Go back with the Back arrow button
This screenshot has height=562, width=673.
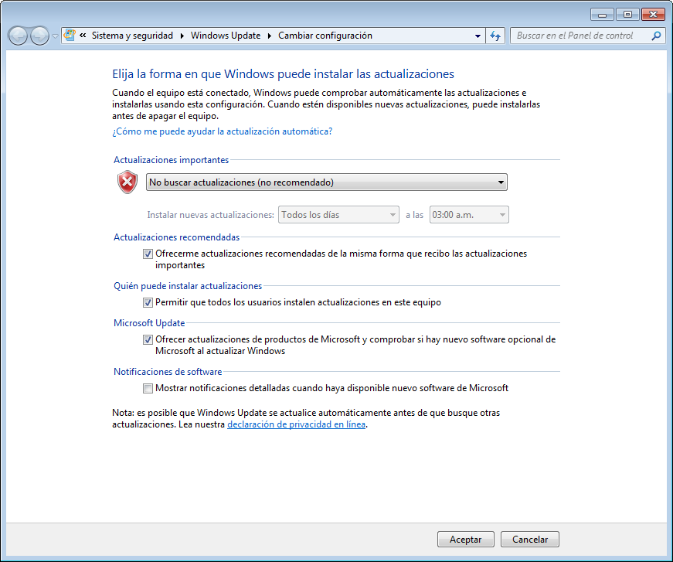pyautogui.click(x=18, y=36)
